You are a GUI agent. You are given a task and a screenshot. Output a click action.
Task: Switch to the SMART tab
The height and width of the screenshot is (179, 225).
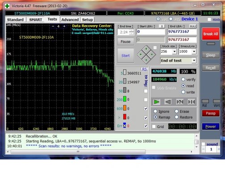pos(36,20)
